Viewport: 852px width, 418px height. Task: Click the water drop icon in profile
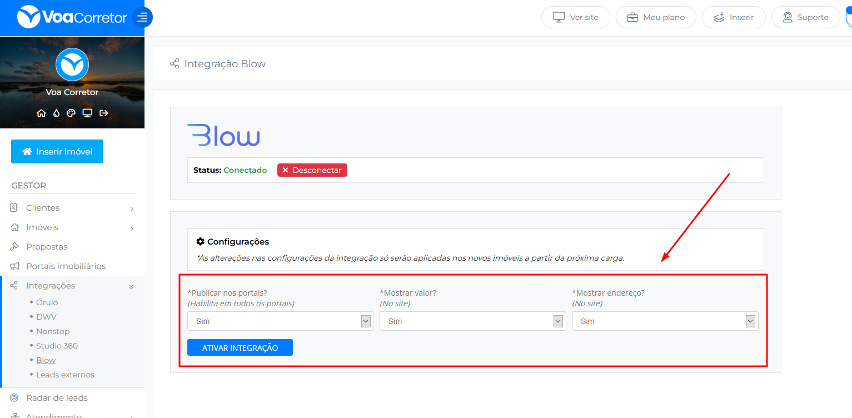pyautogui.click(x=56, y=113)
